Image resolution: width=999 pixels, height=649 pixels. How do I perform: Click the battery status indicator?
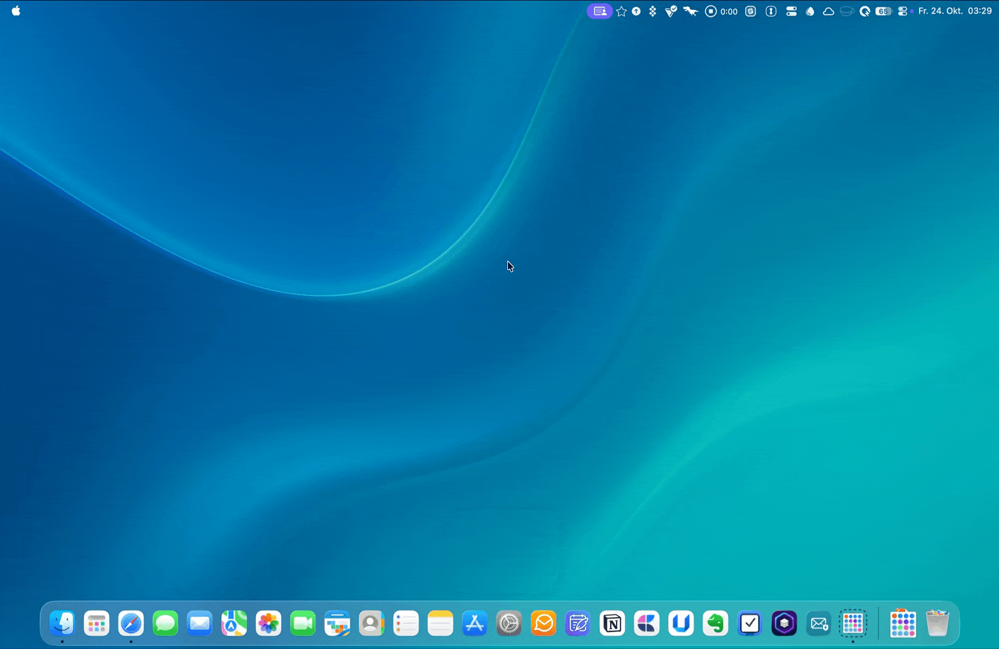pos(883,11)
